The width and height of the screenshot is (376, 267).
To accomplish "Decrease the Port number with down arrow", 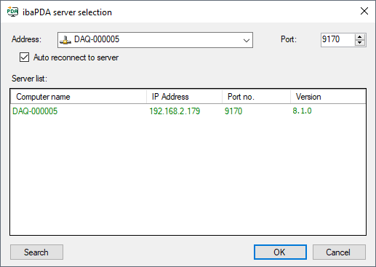I will point(360,43).
